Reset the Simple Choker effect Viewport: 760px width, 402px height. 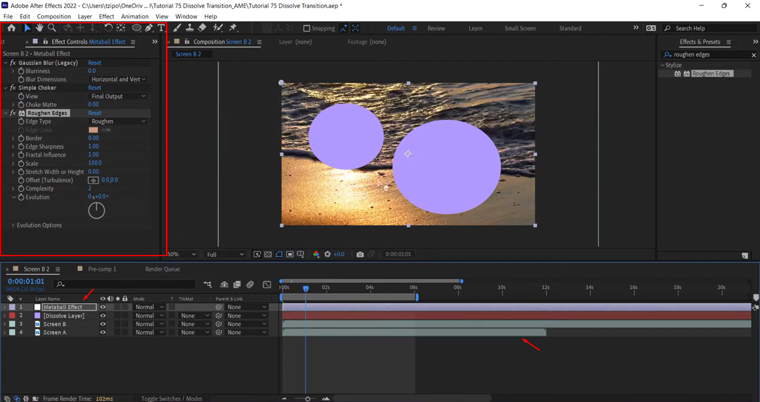tap(95, 87)
